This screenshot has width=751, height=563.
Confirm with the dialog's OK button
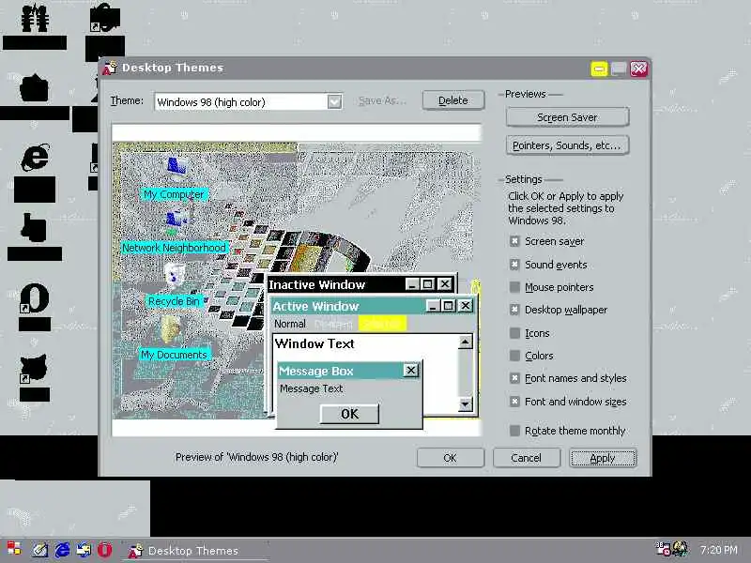[x=451, y=458]
